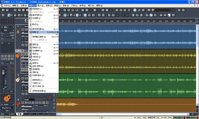Open the 文件 (File) menu

(x=7, y=6)
